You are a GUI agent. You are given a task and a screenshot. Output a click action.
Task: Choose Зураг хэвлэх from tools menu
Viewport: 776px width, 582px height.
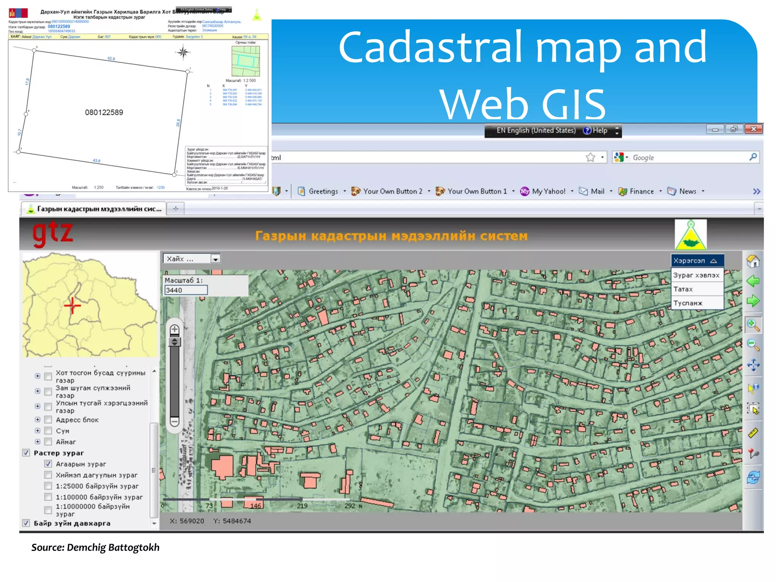point(696,275)
